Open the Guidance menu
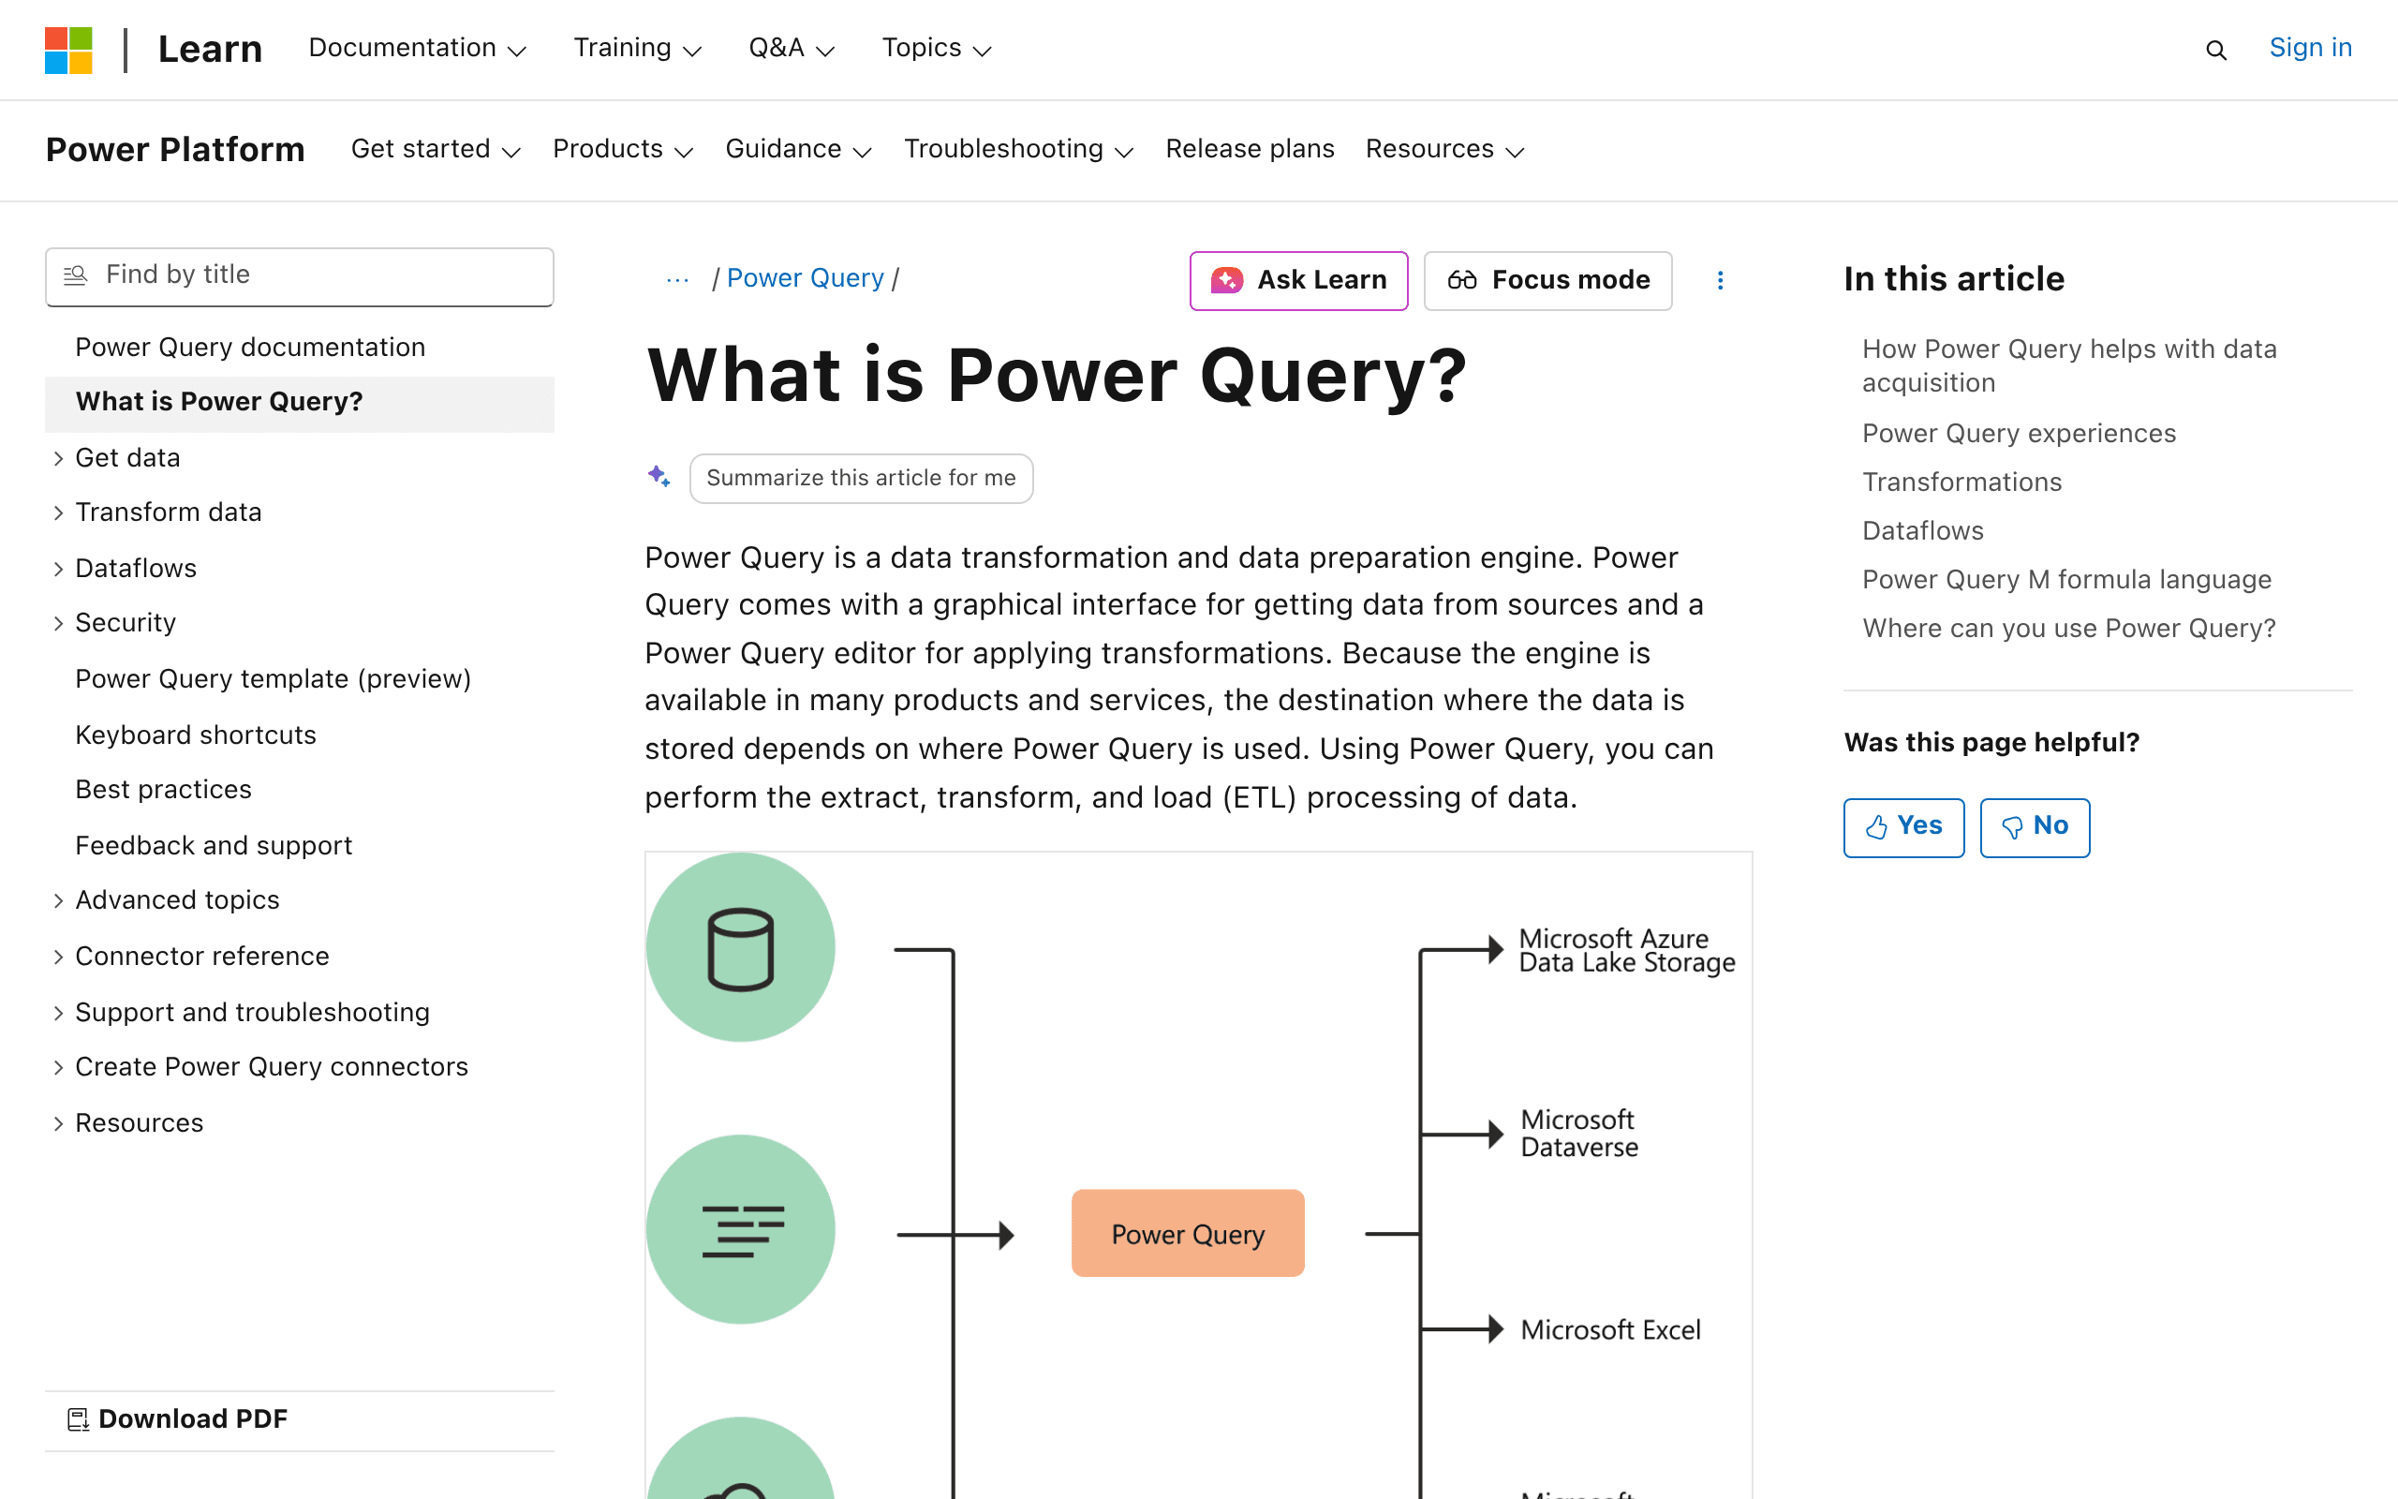Image resolution: width=2398 pixels, height=1499 pixels. (x=798, y=150)
